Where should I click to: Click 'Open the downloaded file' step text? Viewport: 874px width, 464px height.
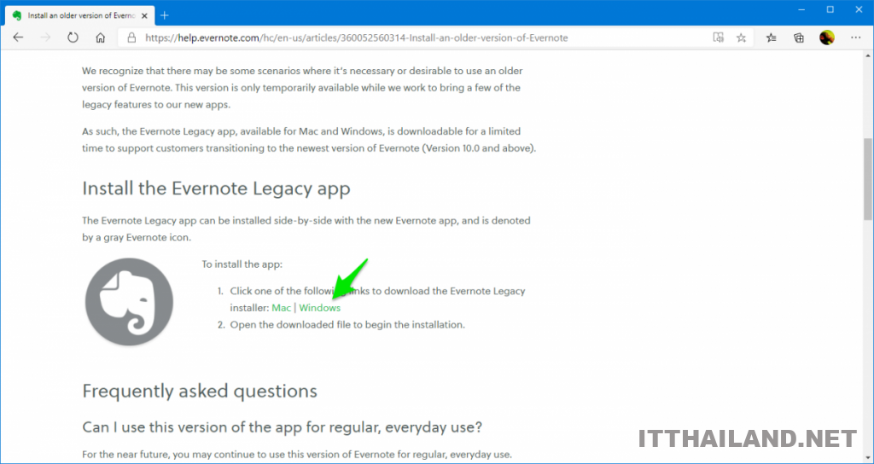(347, 325)
